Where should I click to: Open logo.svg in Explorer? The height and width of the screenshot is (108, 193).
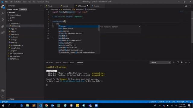tap(14, 43)
